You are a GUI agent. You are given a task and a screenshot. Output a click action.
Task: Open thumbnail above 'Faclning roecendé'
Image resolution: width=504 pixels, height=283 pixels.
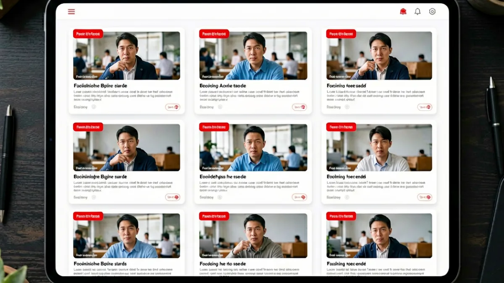point(379,236)
